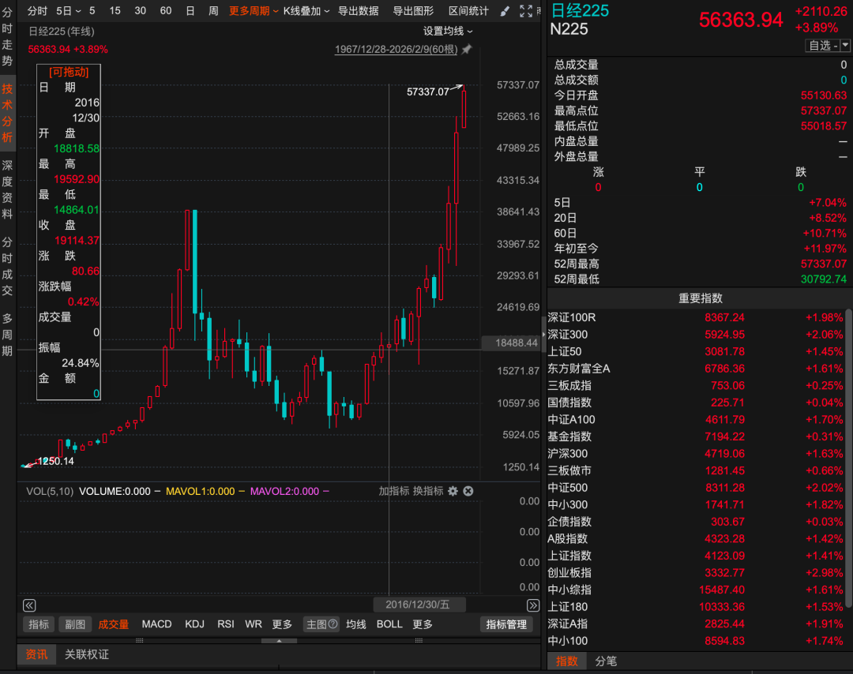Toggle the 成交量 volume indicator

click(113, 624)
